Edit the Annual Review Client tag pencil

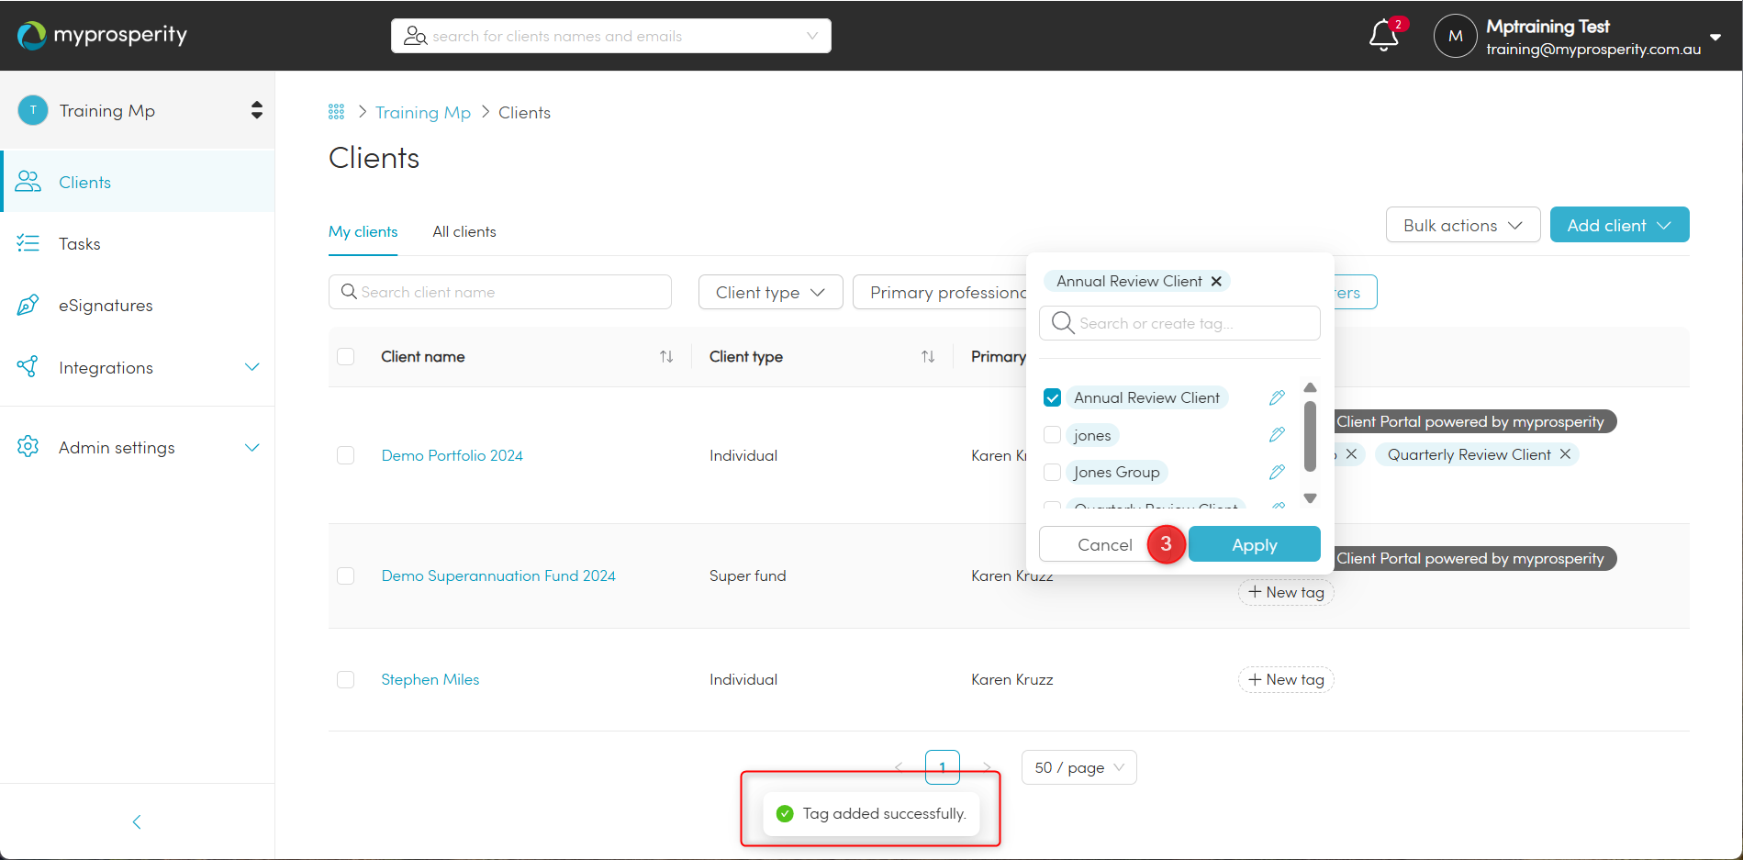(x=1277, y=397)
